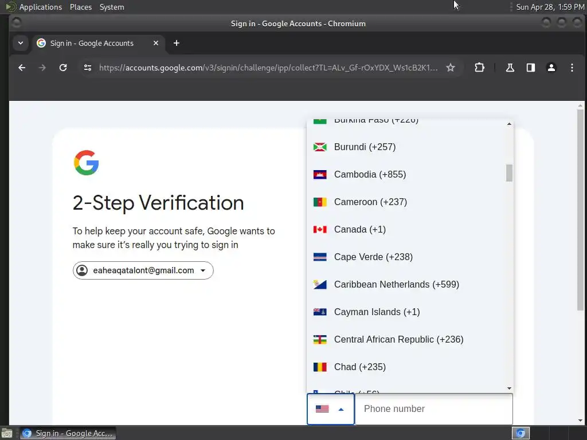The width and height of the screenshot is (587, 440).
Task: Select Canada (+1) from country list
Action: [x=360, y=229]
